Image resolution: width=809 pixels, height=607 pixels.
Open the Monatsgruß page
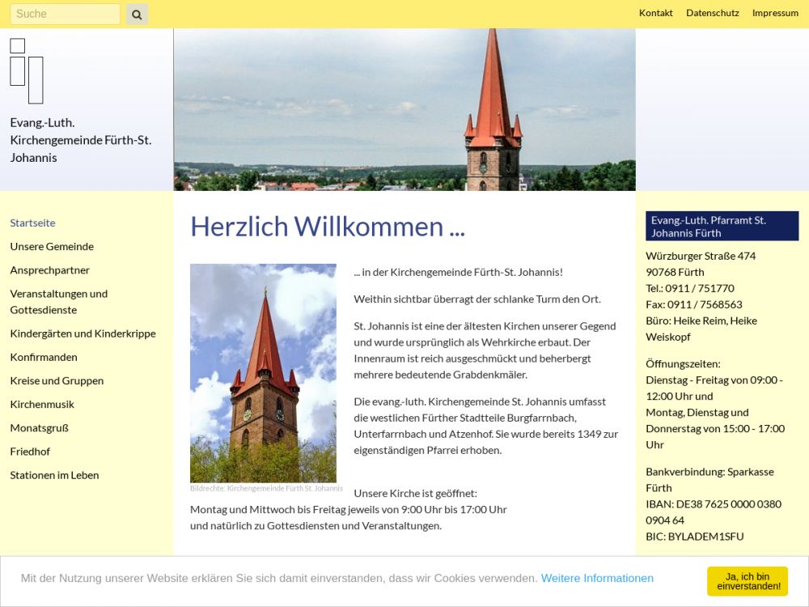39,427
